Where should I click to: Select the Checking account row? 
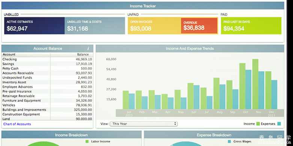pos(47,59)
